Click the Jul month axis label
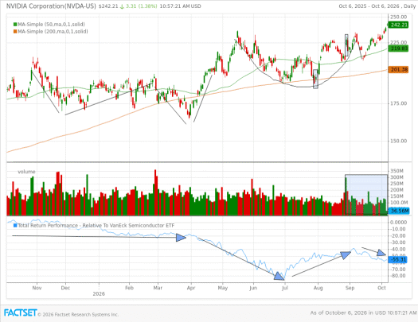Viewport: 418px width, 322px height. (285, 288)
